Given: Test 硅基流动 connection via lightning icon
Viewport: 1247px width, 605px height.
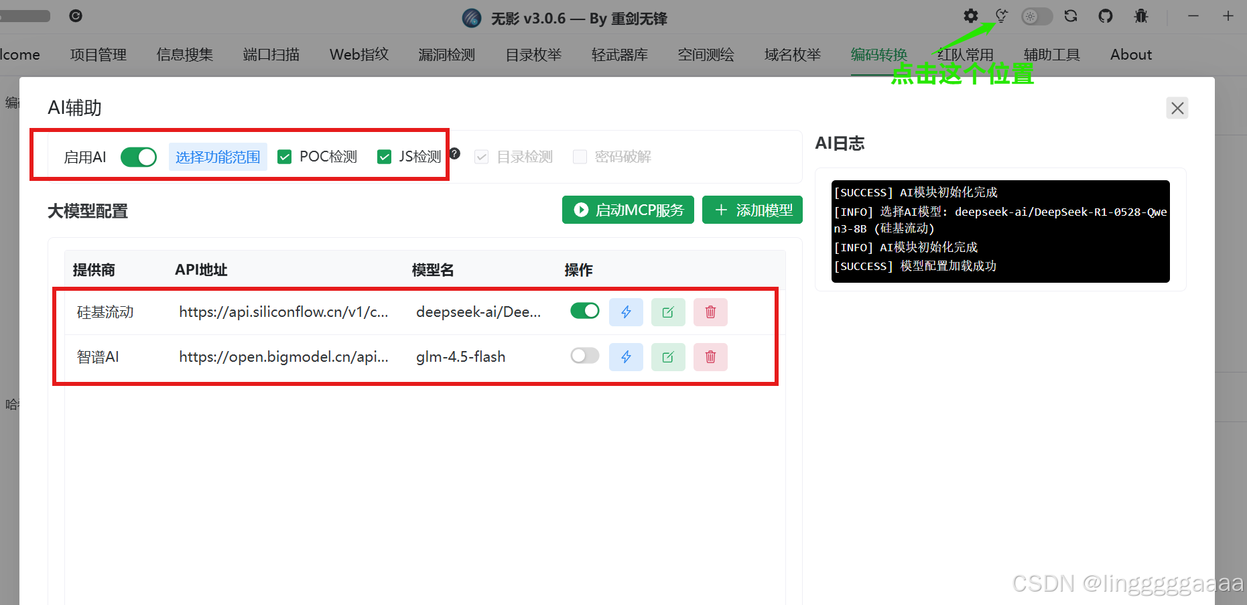Looking at the screenshot, I should [625, 312].
